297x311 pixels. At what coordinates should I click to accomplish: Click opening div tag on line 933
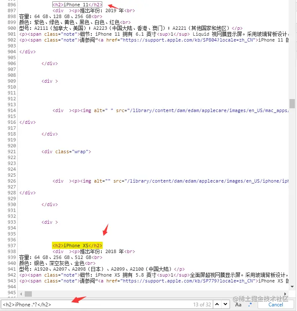tap(50, 222)
